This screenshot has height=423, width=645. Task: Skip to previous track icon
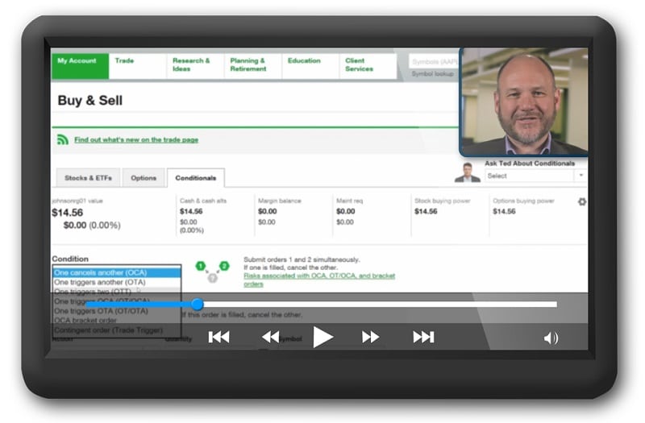point(218,338)
